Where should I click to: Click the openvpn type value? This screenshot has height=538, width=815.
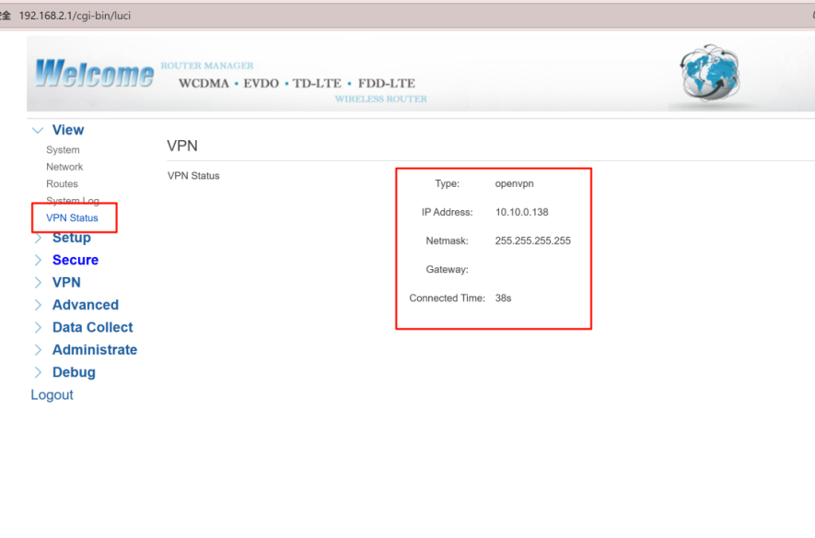515,184
